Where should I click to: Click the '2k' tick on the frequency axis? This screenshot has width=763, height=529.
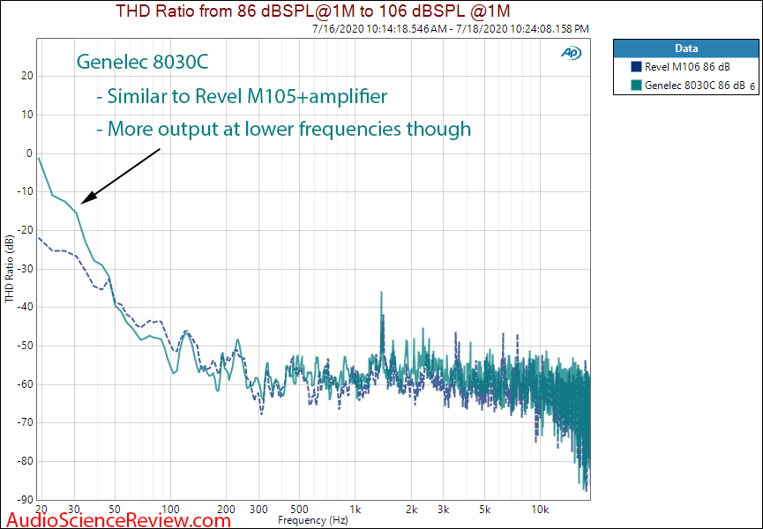[x=411, y=510]
